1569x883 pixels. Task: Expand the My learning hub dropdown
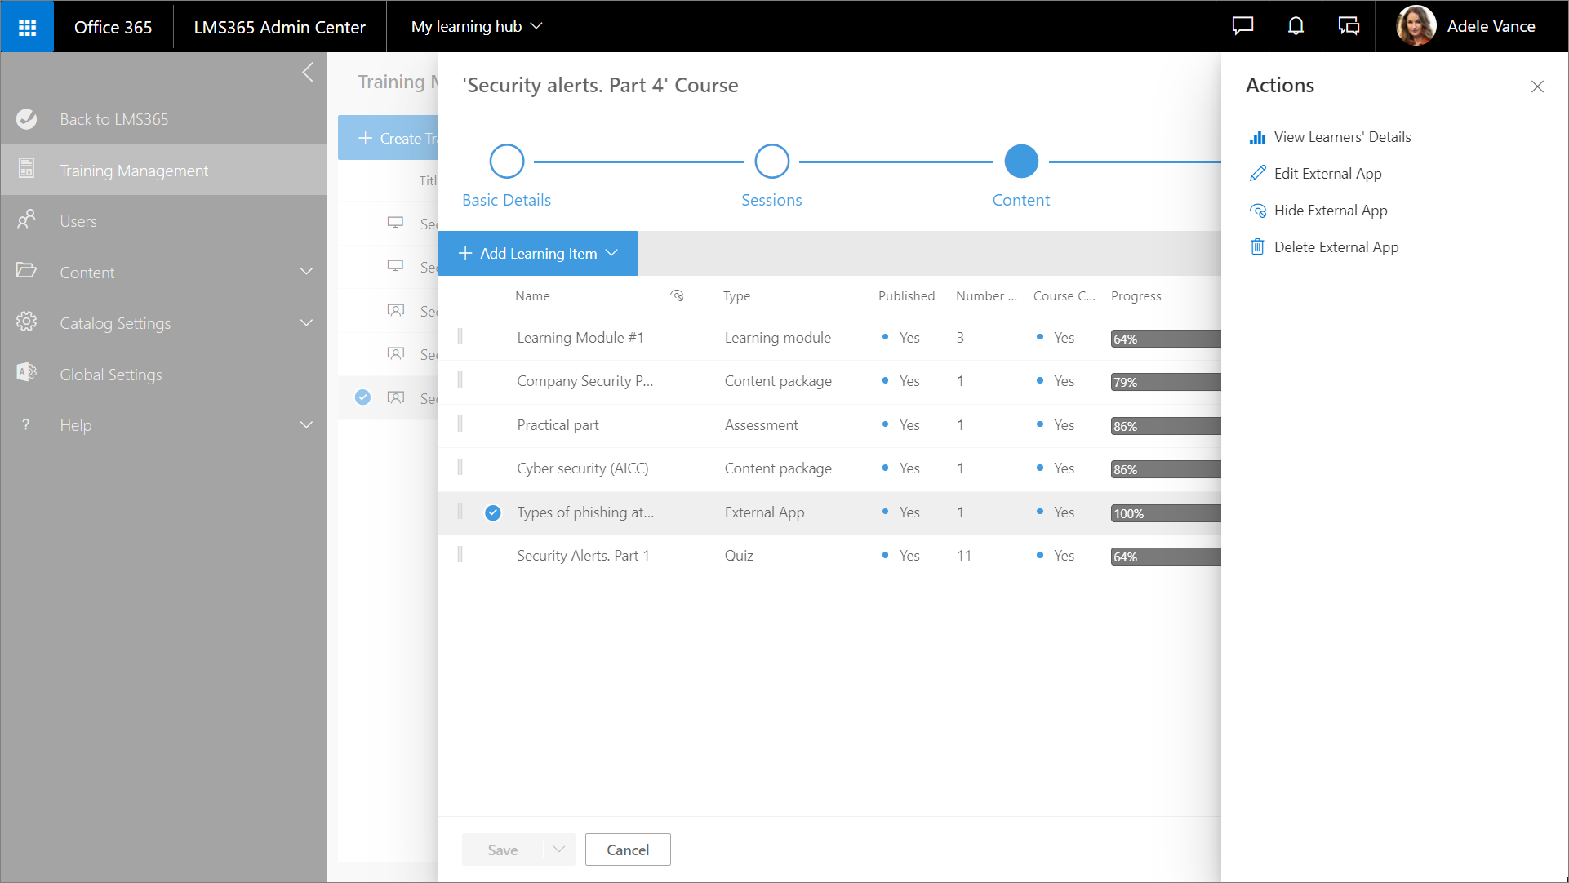pos(478,27)
